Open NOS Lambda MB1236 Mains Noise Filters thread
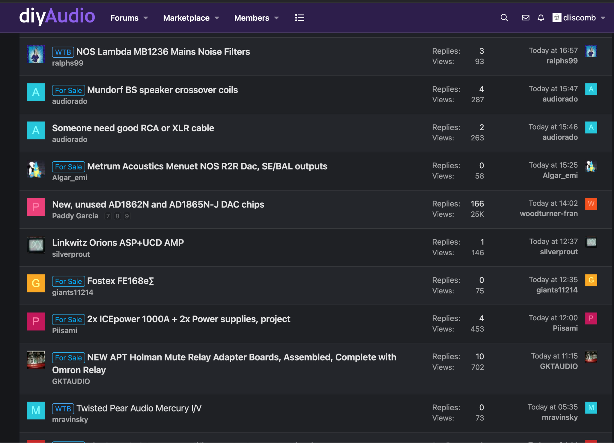614x443 pixels. pos(163,52)
